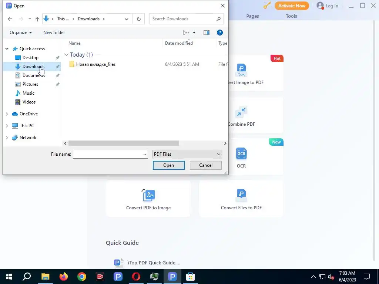Show the preview pane icon
Image resolution: width=379 pixels, height=284 pixels.
(207, 33)
